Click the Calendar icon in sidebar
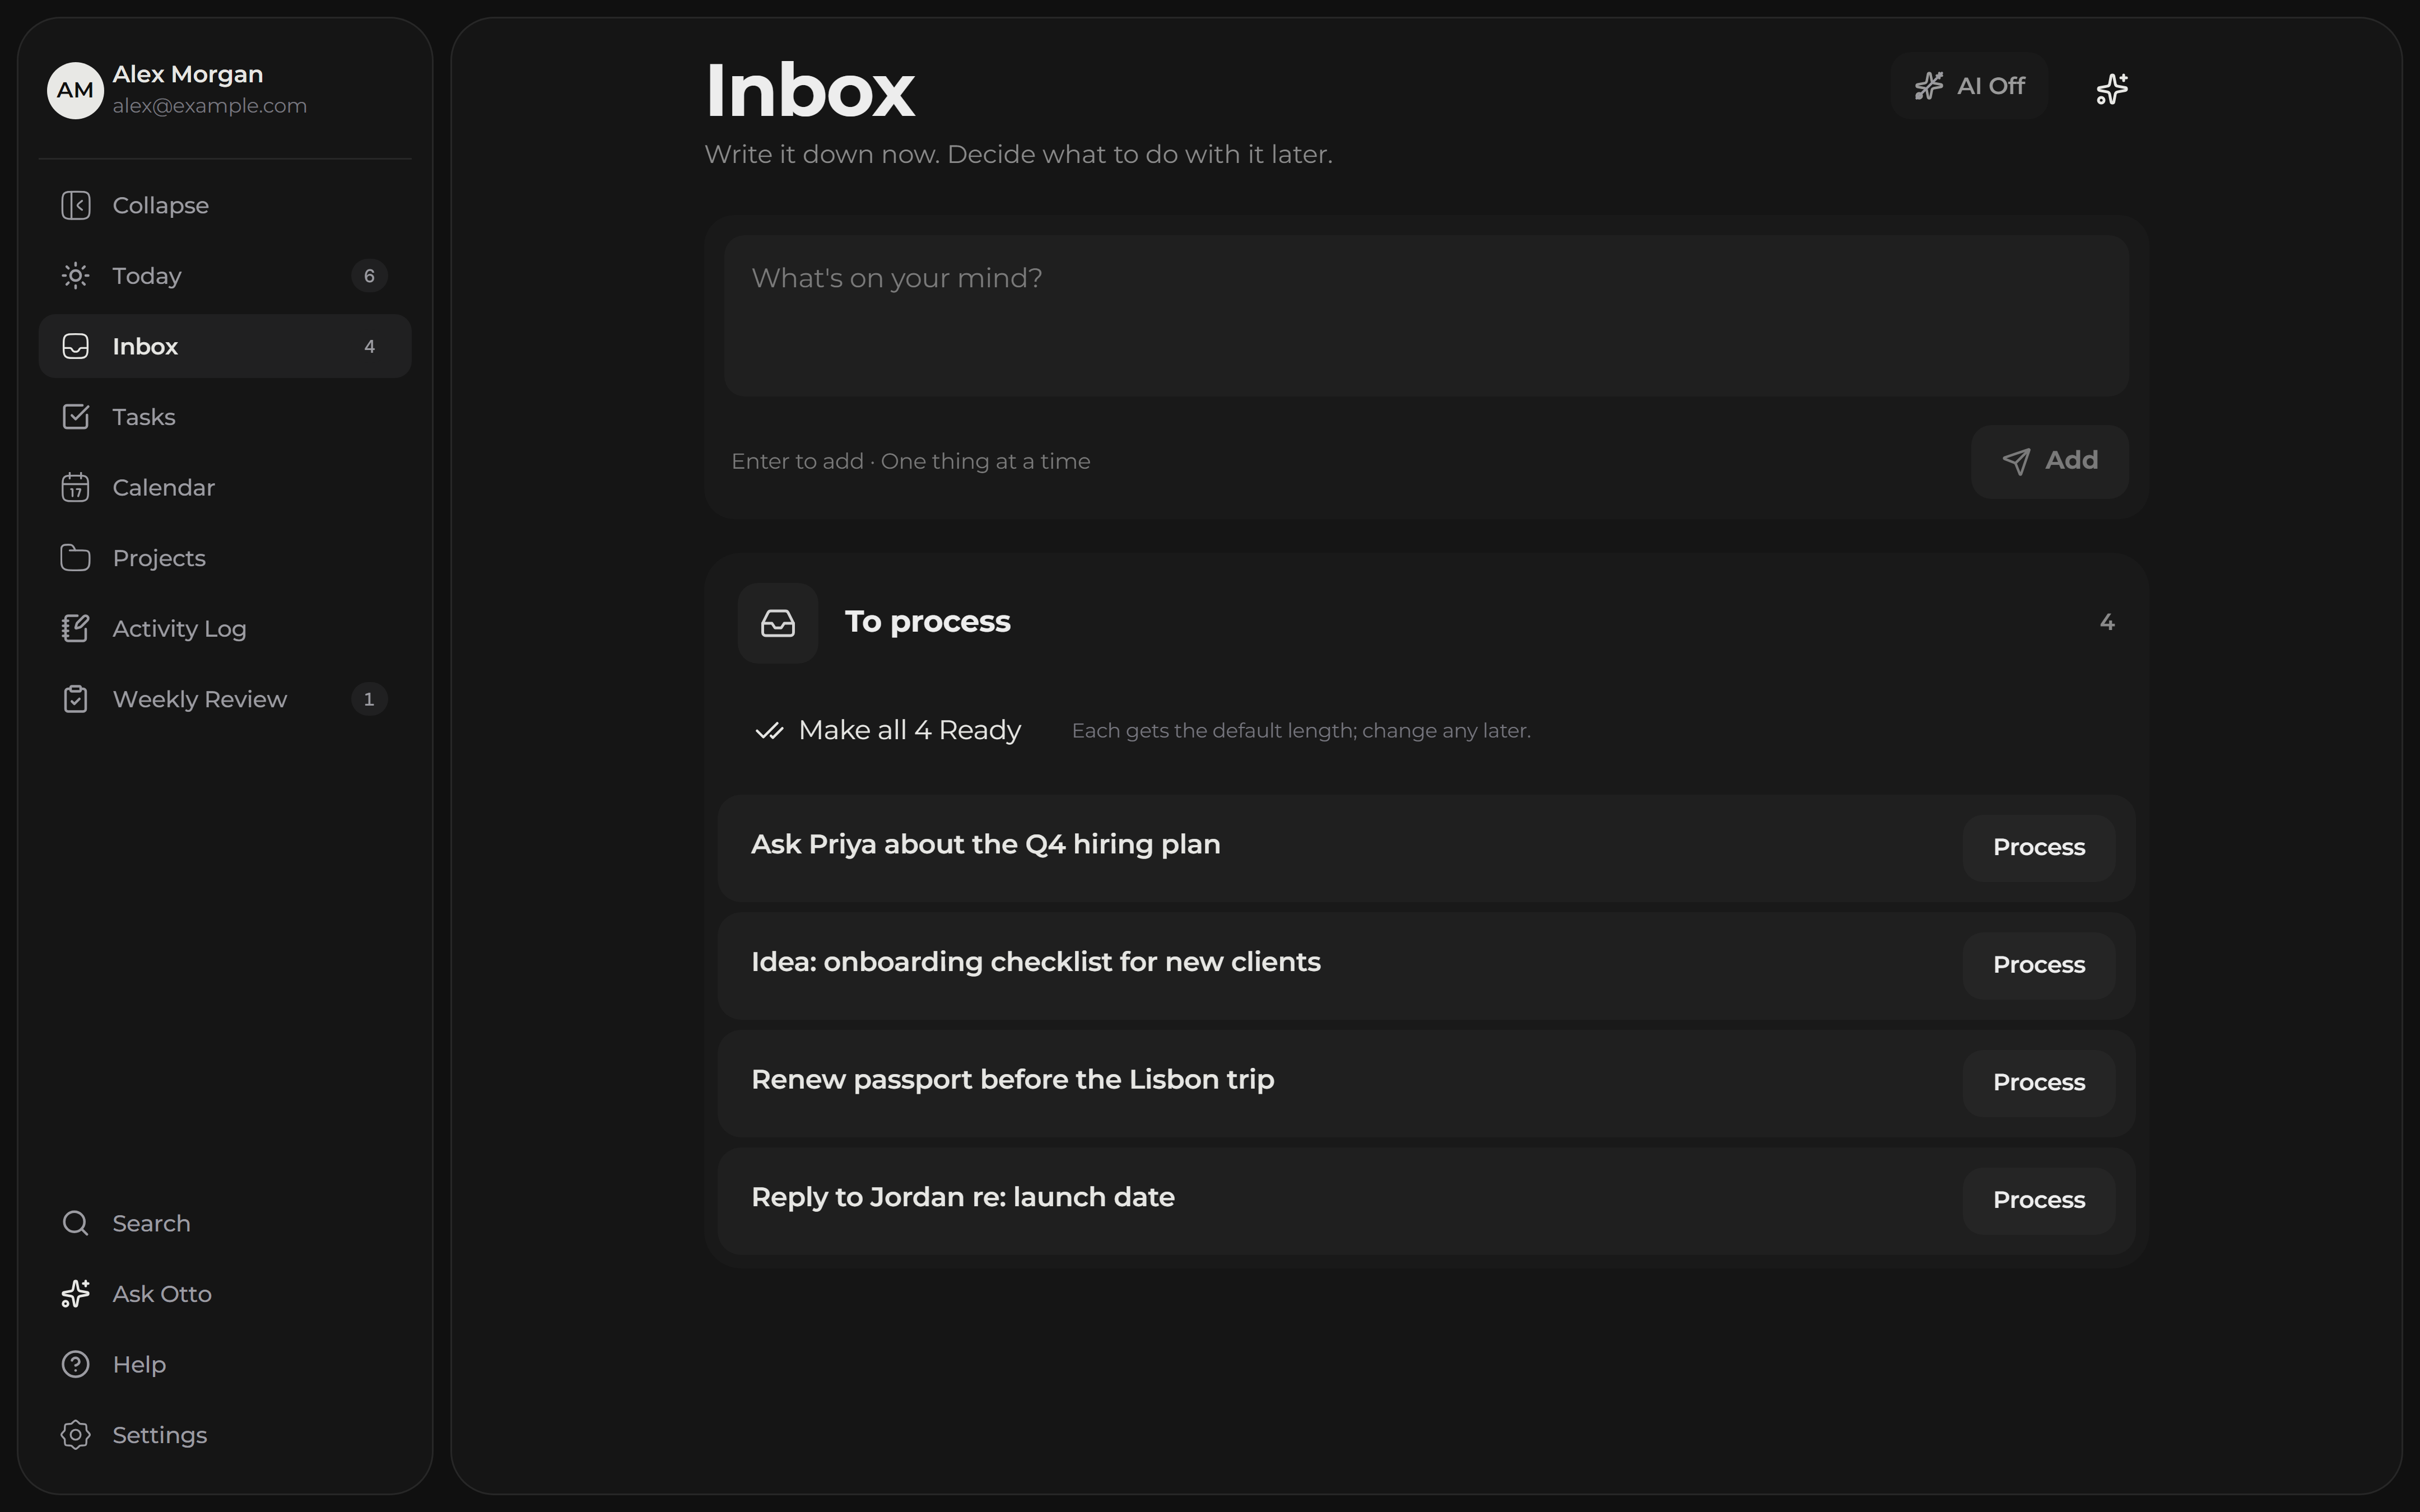 click(x=75, y=487)
